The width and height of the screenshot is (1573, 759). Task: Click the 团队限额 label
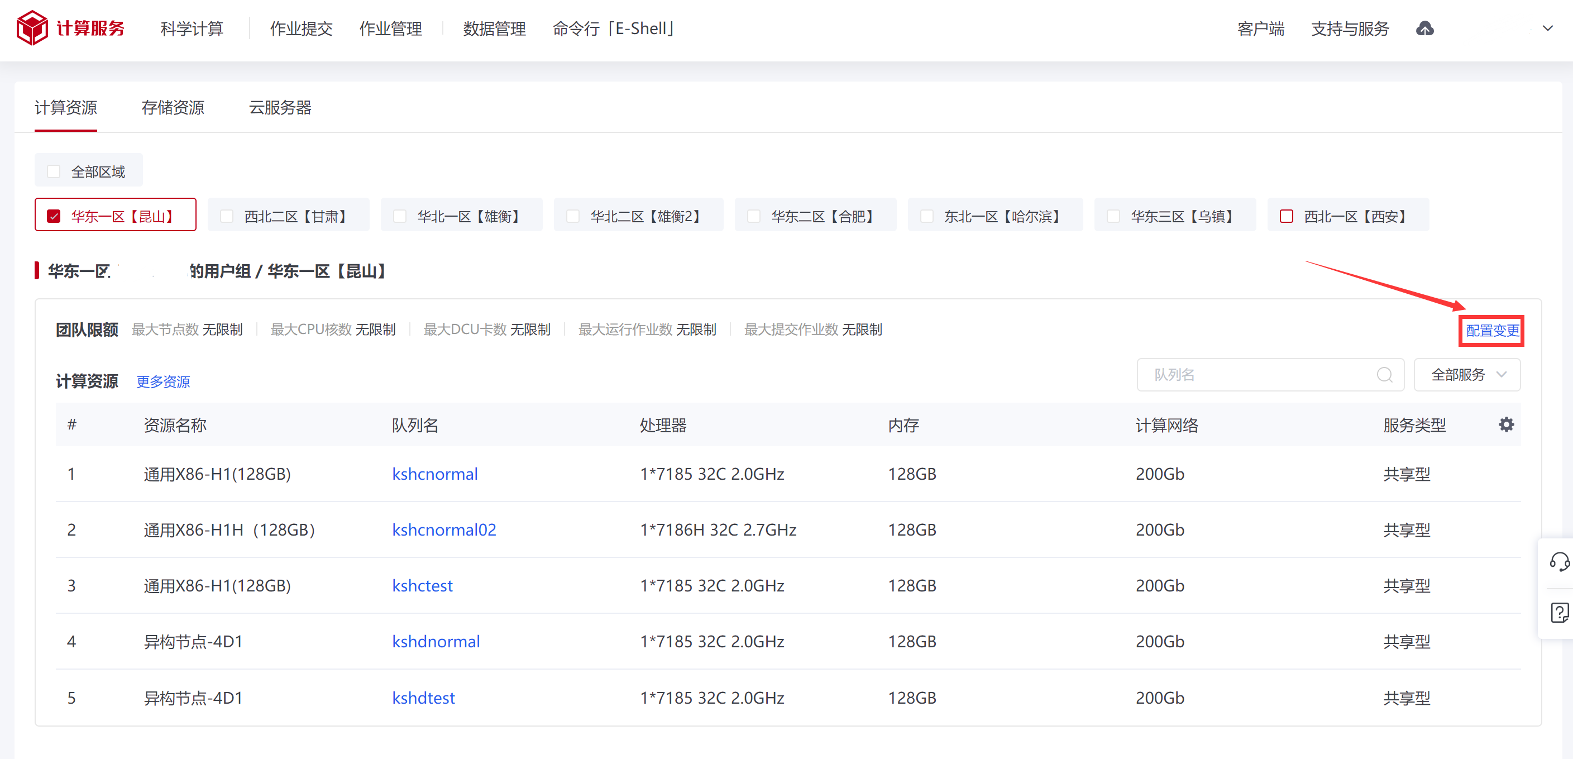(87, 330)
